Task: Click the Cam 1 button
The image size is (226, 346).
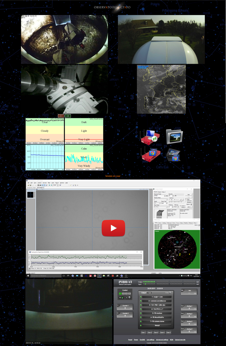Action: tap(143, 332)
